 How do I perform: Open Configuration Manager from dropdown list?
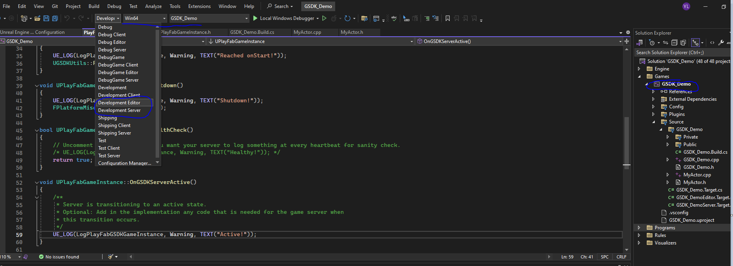tap(125, 163)
